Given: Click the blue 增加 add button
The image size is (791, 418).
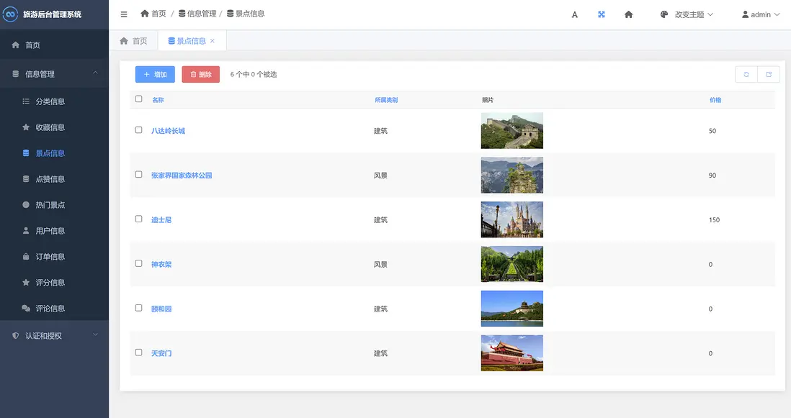Looking at the screenshot, I should 155,74.
